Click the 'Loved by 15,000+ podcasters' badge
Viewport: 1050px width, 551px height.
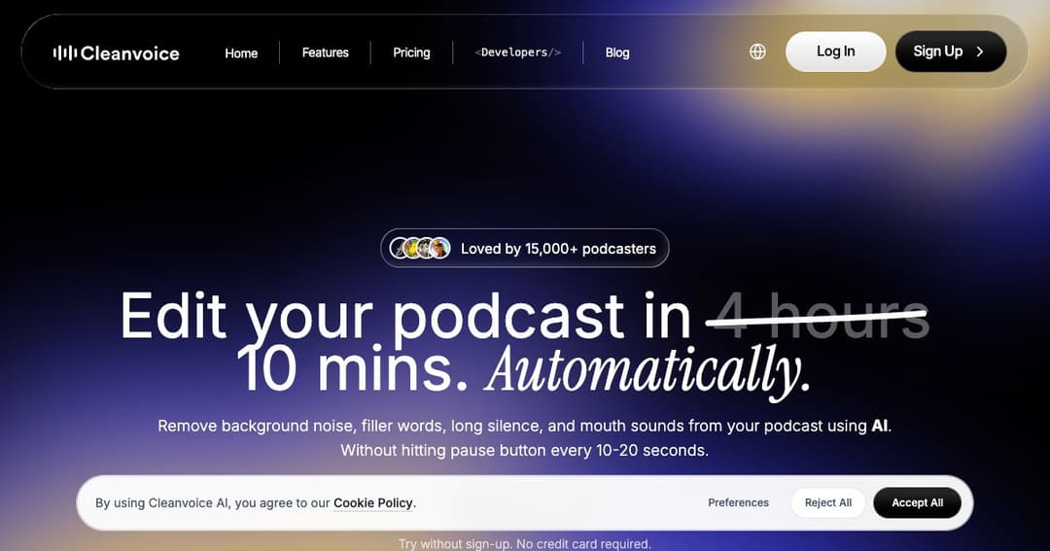[525, 249]
